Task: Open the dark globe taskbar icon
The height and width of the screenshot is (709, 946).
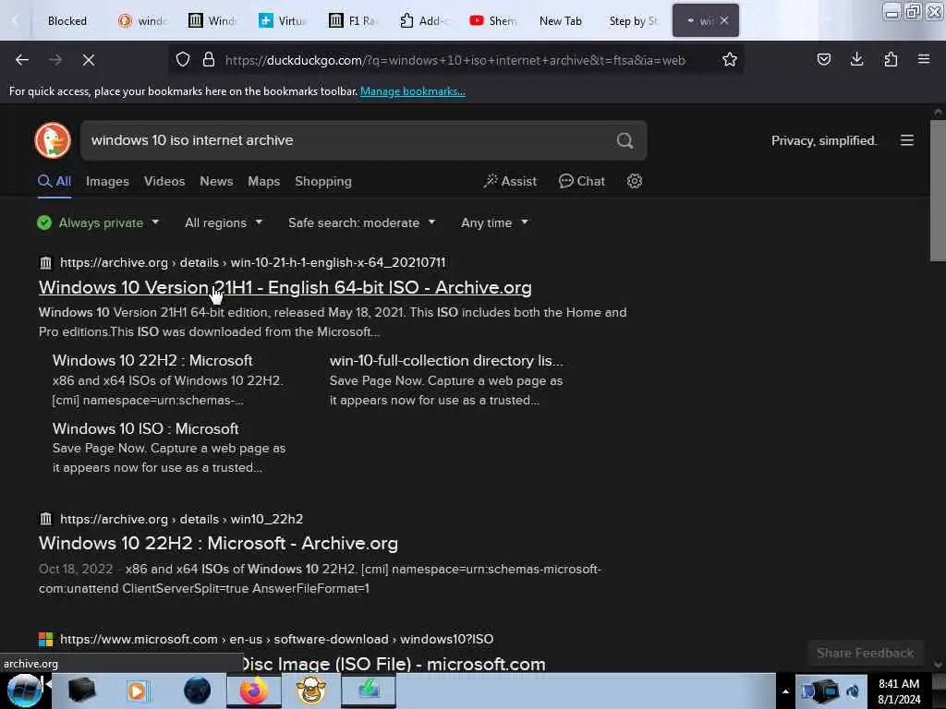Action: 197,691
